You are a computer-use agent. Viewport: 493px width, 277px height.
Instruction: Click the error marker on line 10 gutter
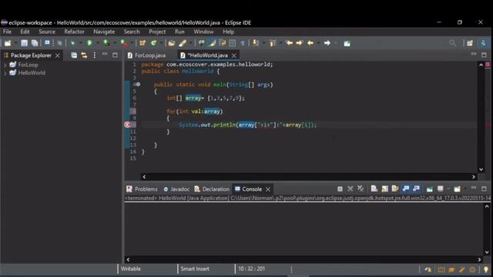[127, 125]
